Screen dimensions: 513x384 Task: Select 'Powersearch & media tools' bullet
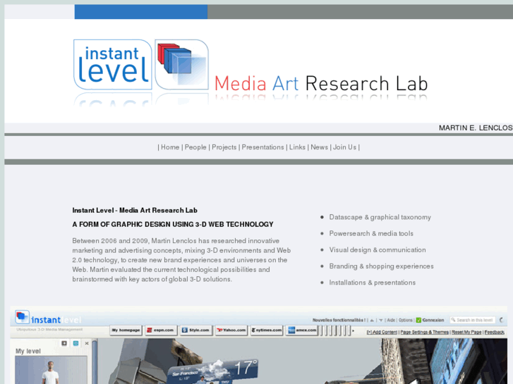pyautogui.click(x=371, y=234)
